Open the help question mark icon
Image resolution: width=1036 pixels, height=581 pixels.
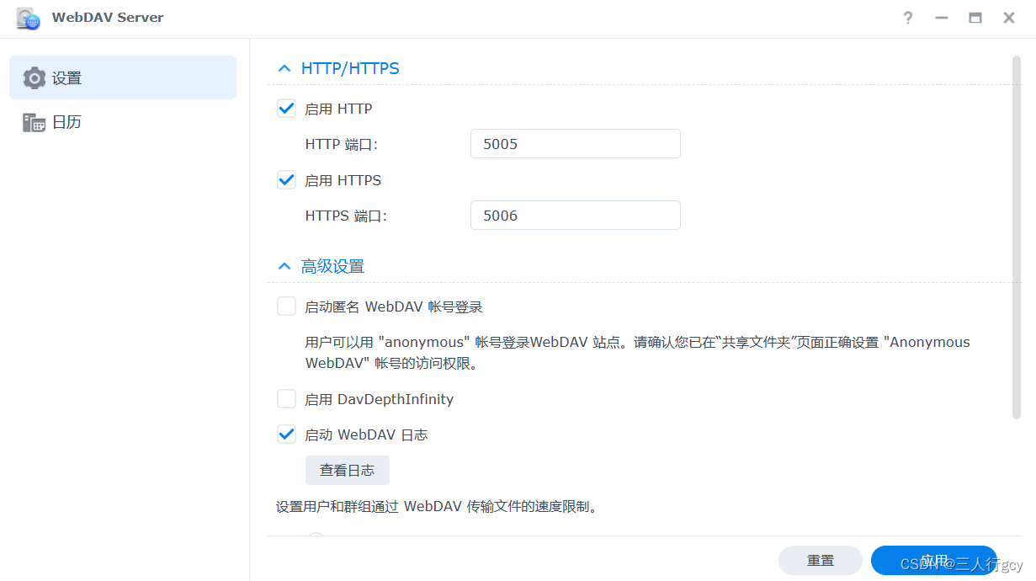point(908,18)
